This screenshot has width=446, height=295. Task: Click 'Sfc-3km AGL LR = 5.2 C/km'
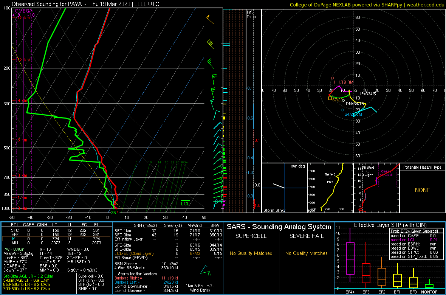pyautogui.click(x=28, y=276)
